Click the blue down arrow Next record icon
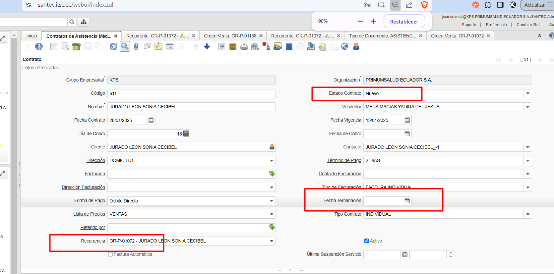The image size is (554, 274). 207,47
